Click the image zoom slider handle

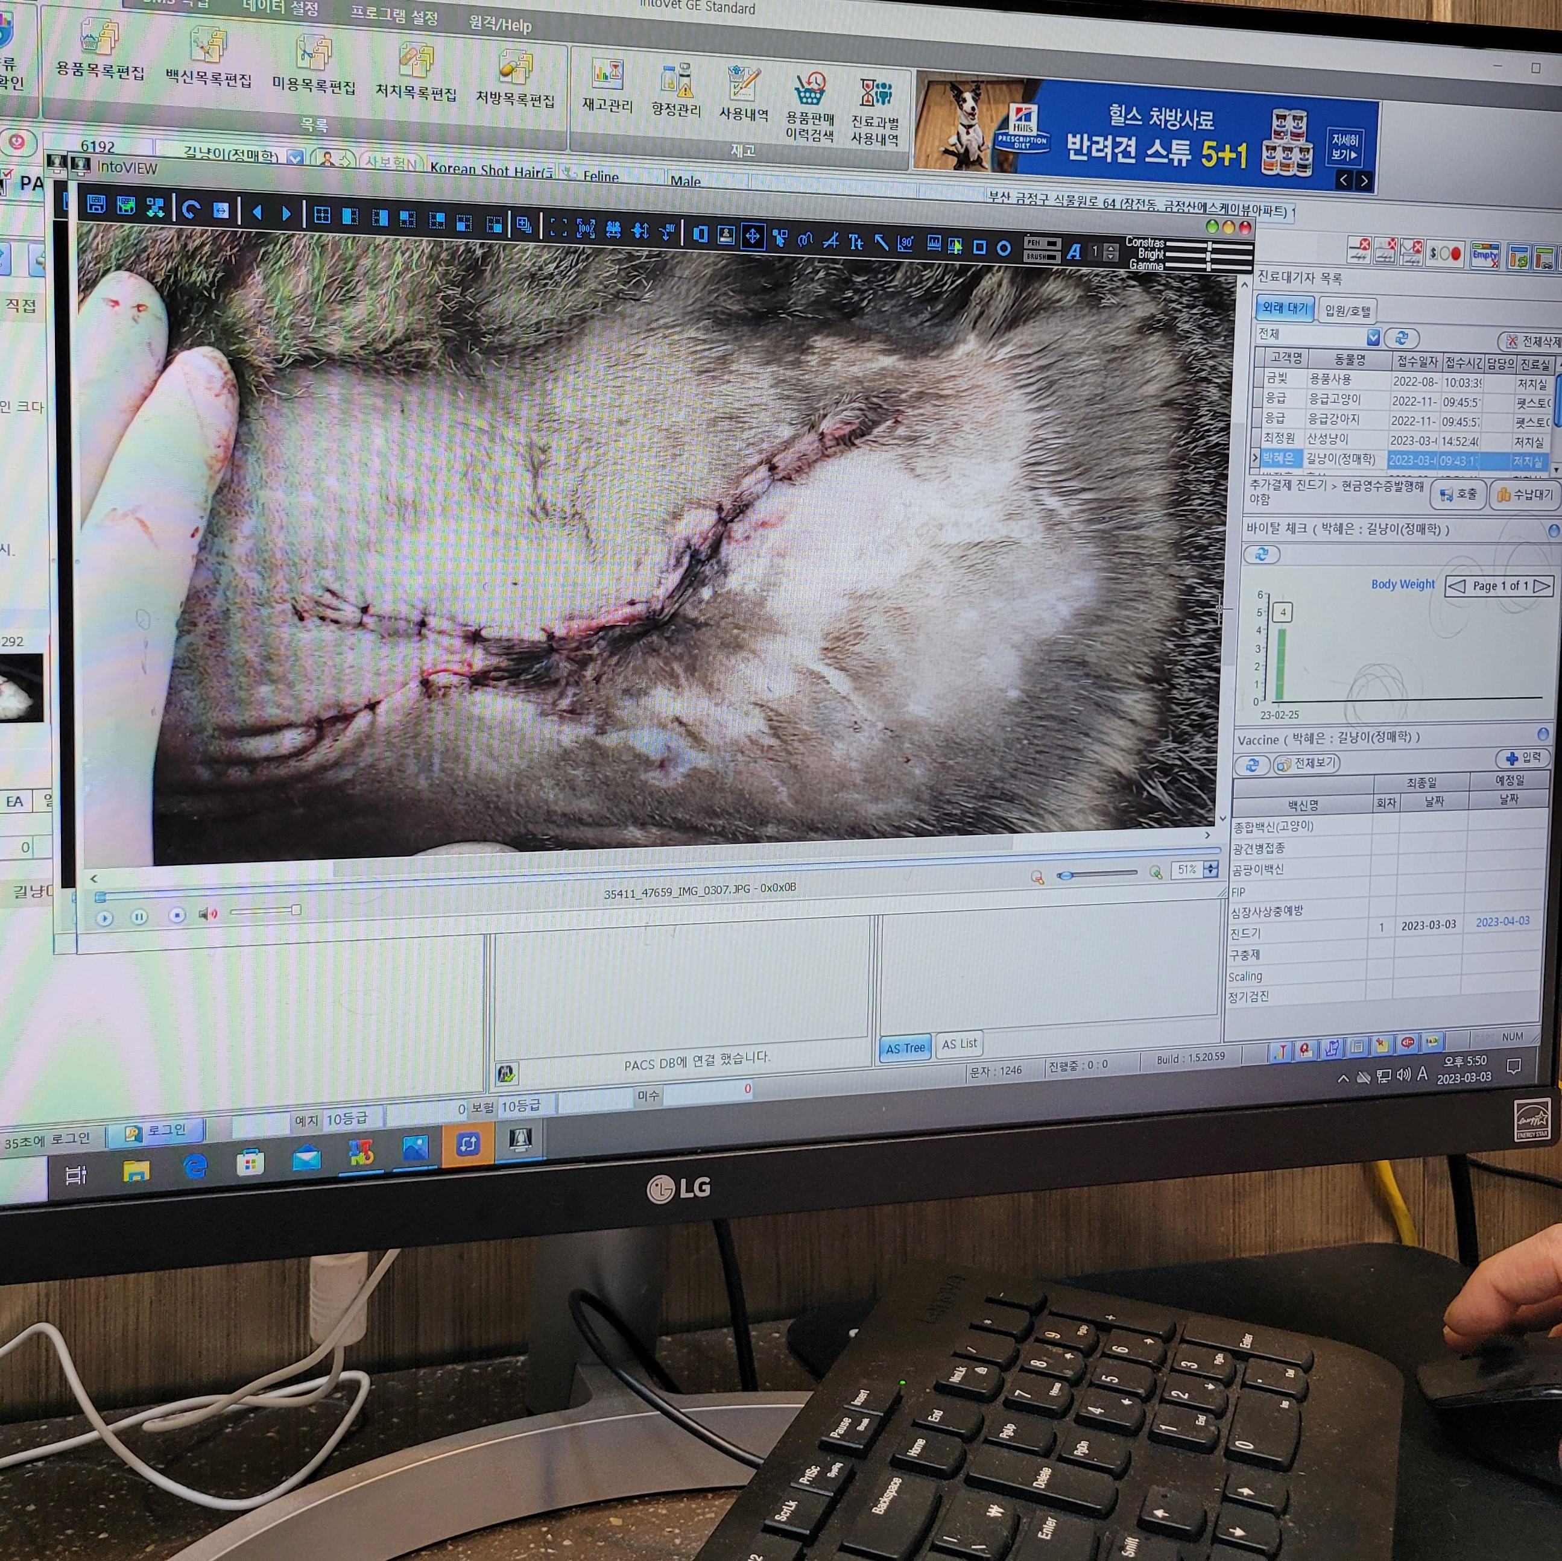click(1066, 875)
